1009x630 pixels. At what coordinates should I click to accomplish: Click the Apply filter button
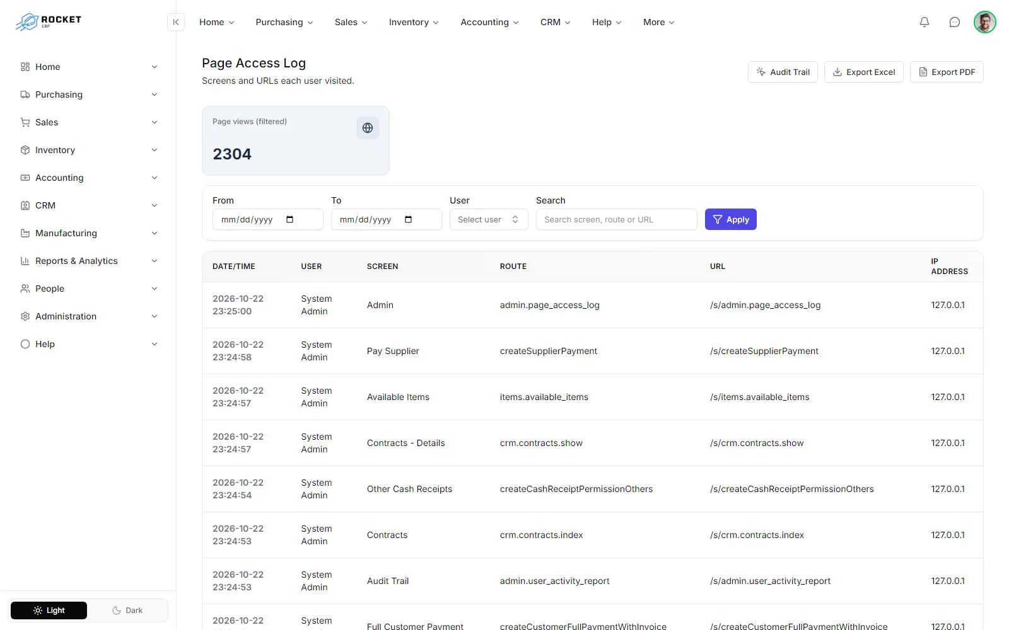tap(731, 219)
